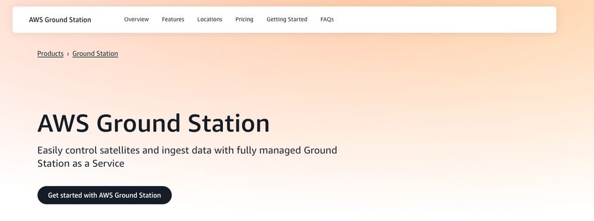
Task: Follow the Ground Station breadcrumb link
Action: point(95,53)
